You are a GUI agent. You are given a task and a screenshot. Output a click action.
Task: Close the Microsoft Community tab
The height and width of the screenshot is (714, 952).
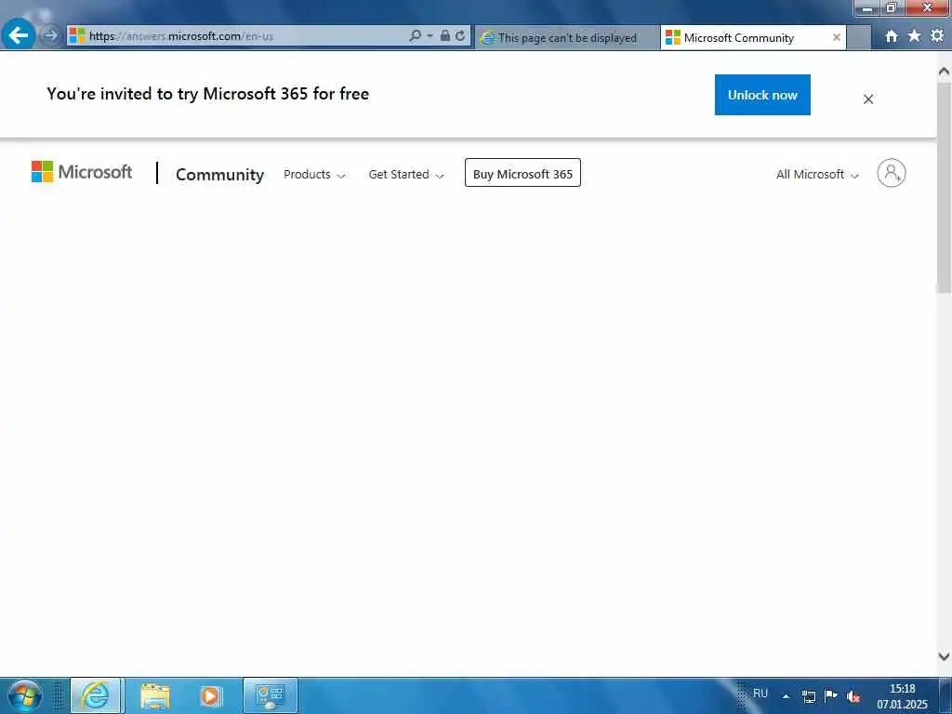836,37
